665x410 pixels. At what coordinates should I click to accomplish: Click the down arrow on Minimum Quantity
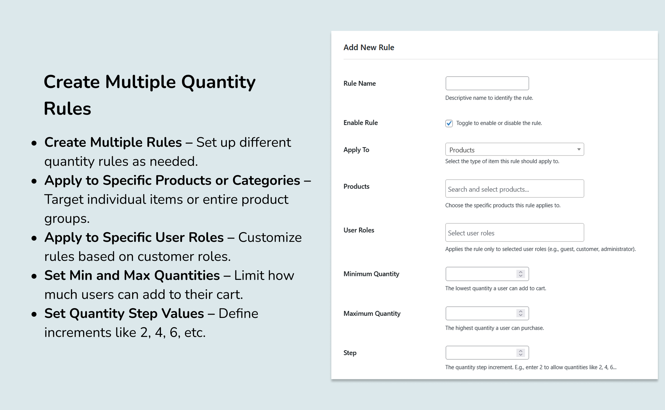click(x=520, y=276)
